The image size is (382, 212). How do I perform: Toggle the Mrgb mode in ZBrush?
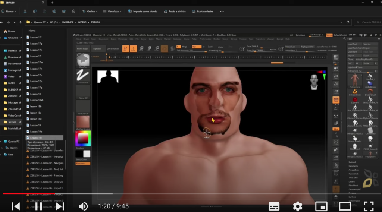coord(185,47)
